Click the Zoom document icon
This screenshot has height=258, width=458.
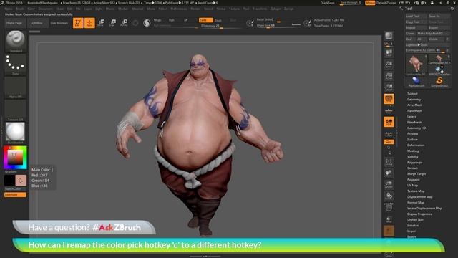(x=389, y=64)
